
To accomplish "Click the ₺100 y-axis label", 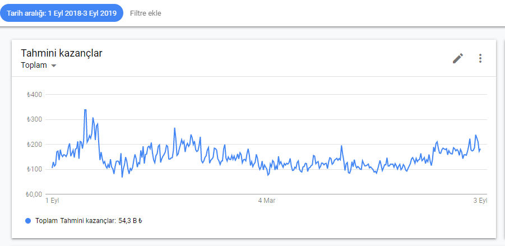I will point(35,169).
